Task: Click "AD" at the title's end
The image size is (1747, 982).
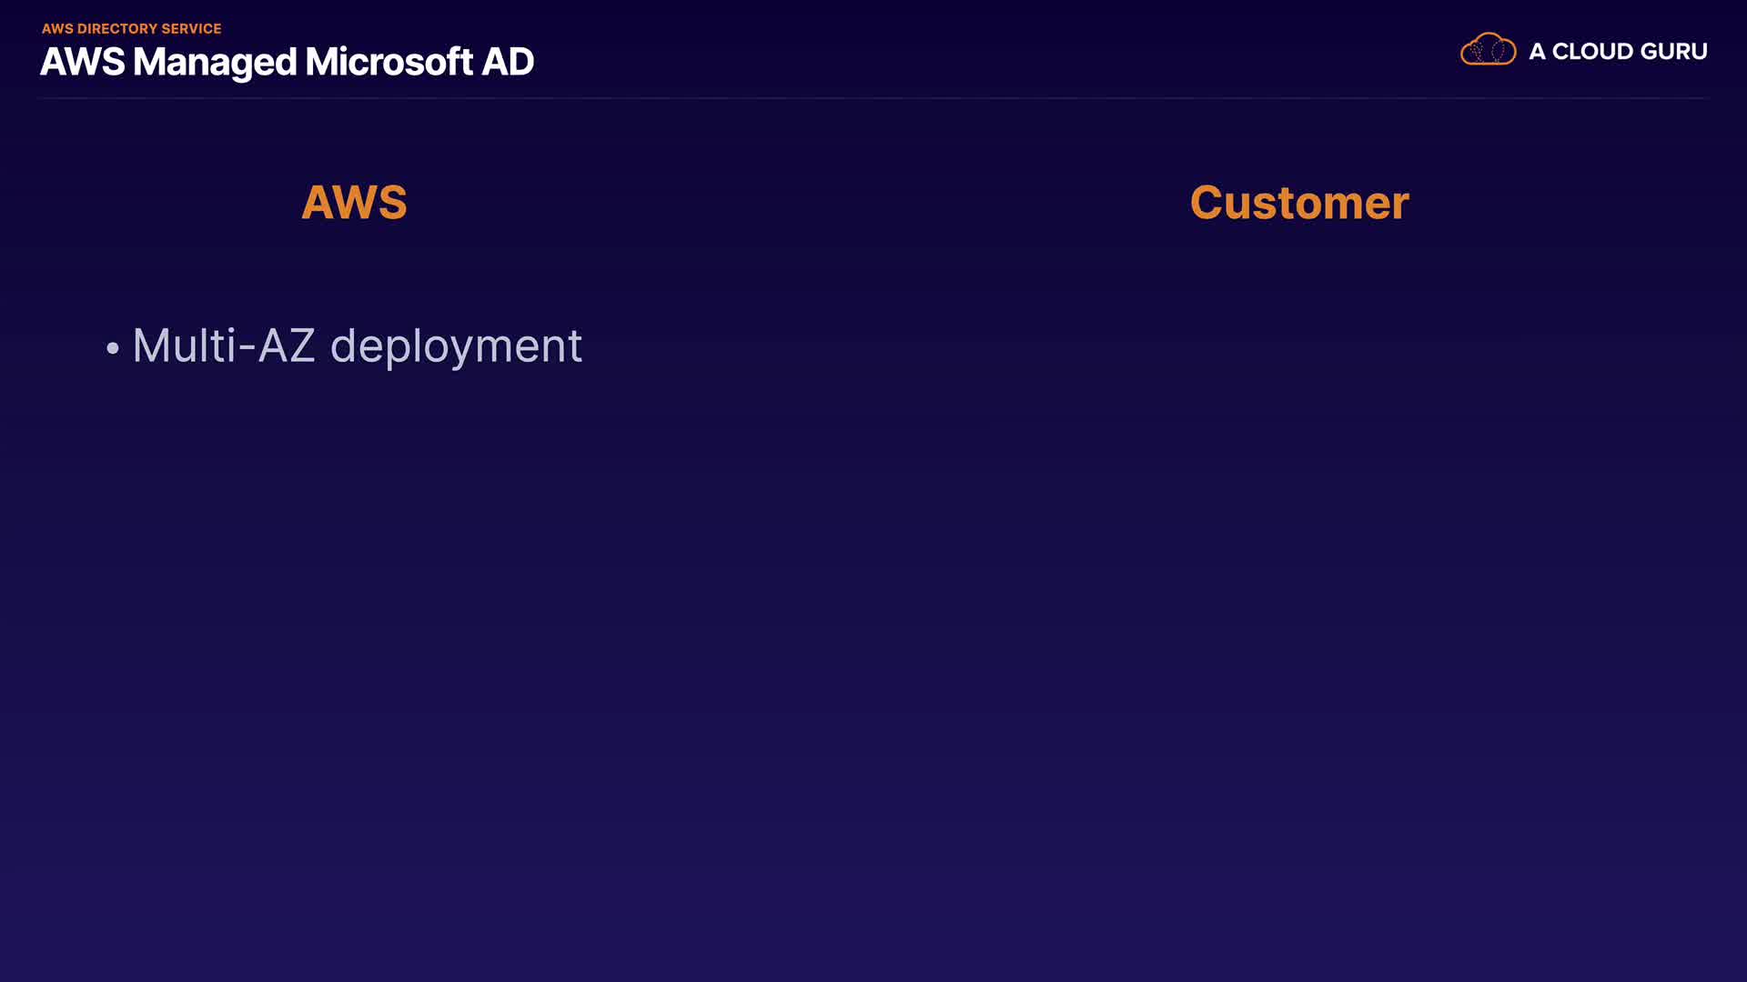Action: (508, 62)
